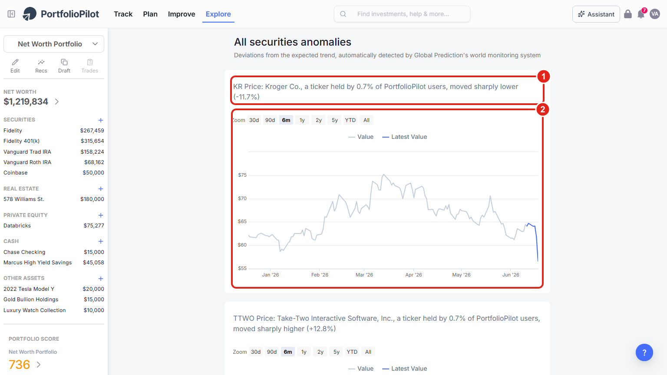667x375 pixels.
Task: Expand net worth details chevron
Action: tap(57, 102)
